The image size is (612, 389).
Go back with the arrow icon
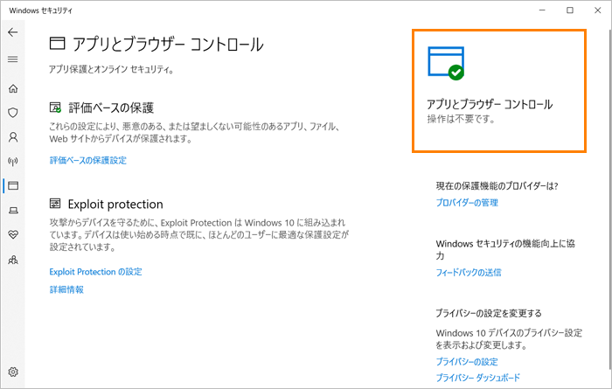click(x=13, y=32)
